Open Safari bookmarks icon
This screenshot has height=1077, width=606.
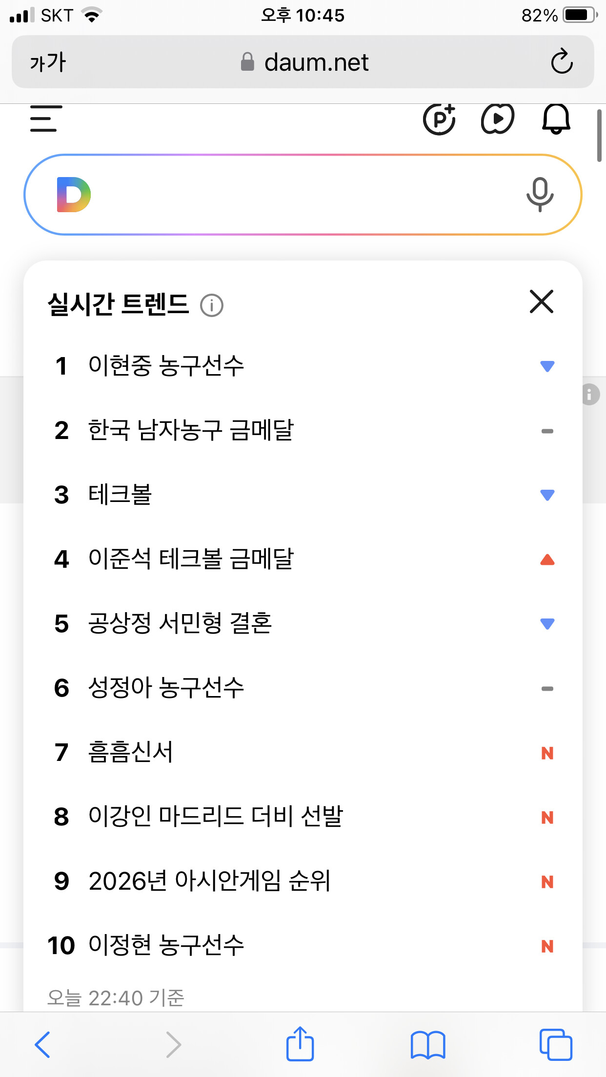[428, 1045]
